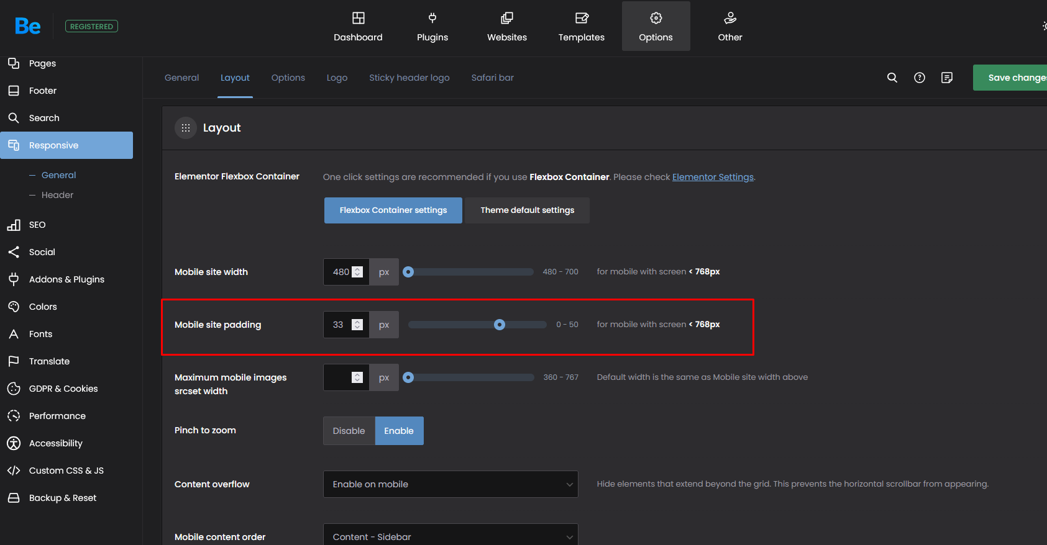
Task: Open the Dashboard section icon
Action: pos(359,18)
